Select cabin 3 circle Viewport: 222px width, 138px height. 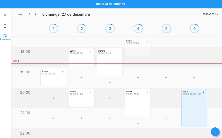[110, 28]
